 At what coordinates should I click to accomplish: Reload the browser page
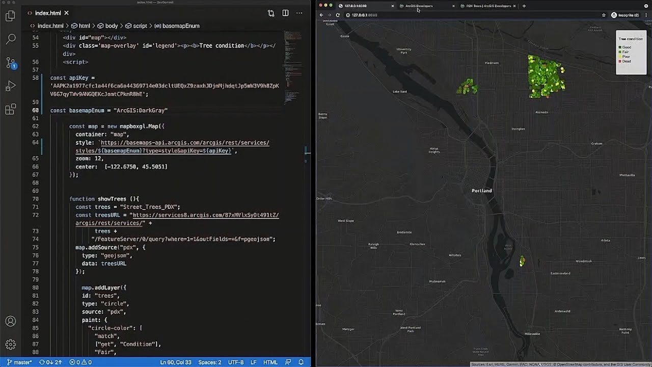coord(337,15)
